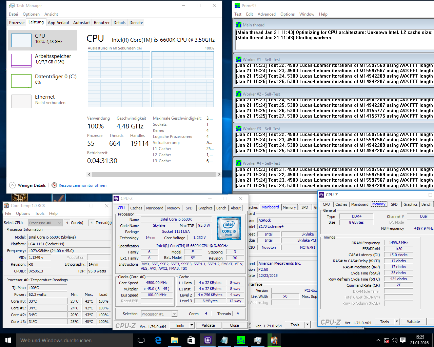Select the Arbeitsspeicher memory graph item

42,60
